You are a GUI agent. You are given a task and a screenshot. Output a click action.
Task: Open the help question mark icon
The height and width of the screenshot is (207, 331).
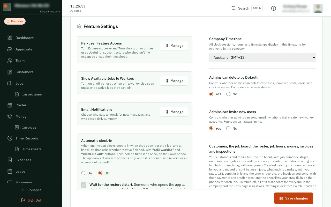274,8
